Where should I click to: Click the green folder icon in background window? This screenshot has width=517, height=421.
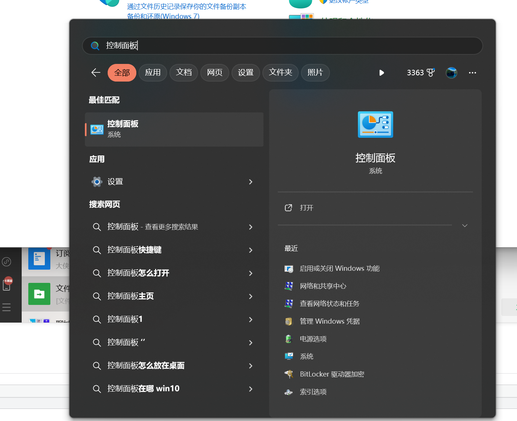point(39,294)
